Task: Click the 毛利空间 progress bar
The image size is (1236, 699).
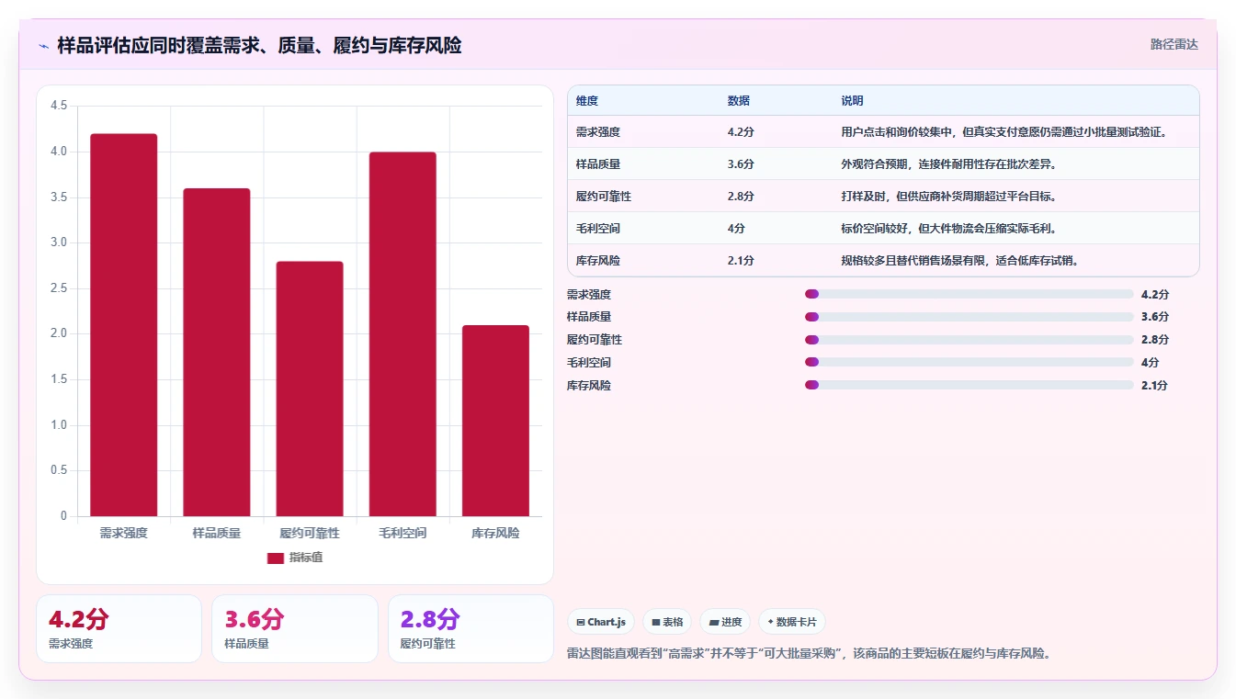Action: pos(969,363)
